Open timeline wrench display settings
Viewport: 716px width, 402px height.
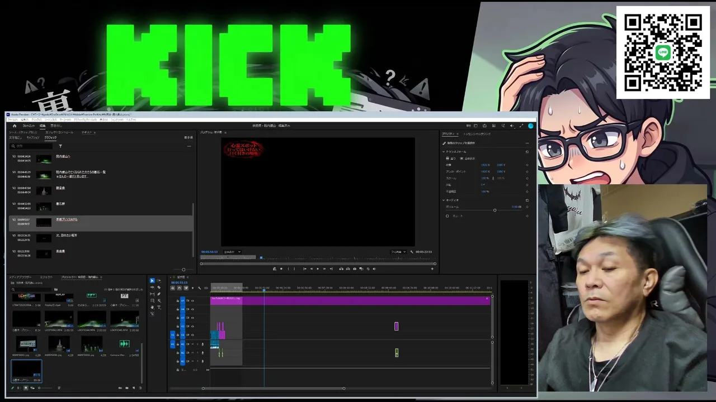pos(199,288)
